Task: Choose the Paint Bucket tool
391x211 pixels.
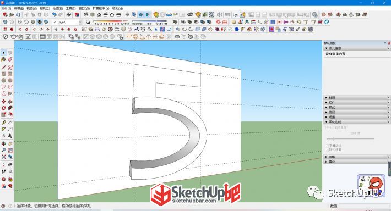Action: [3, 59]
